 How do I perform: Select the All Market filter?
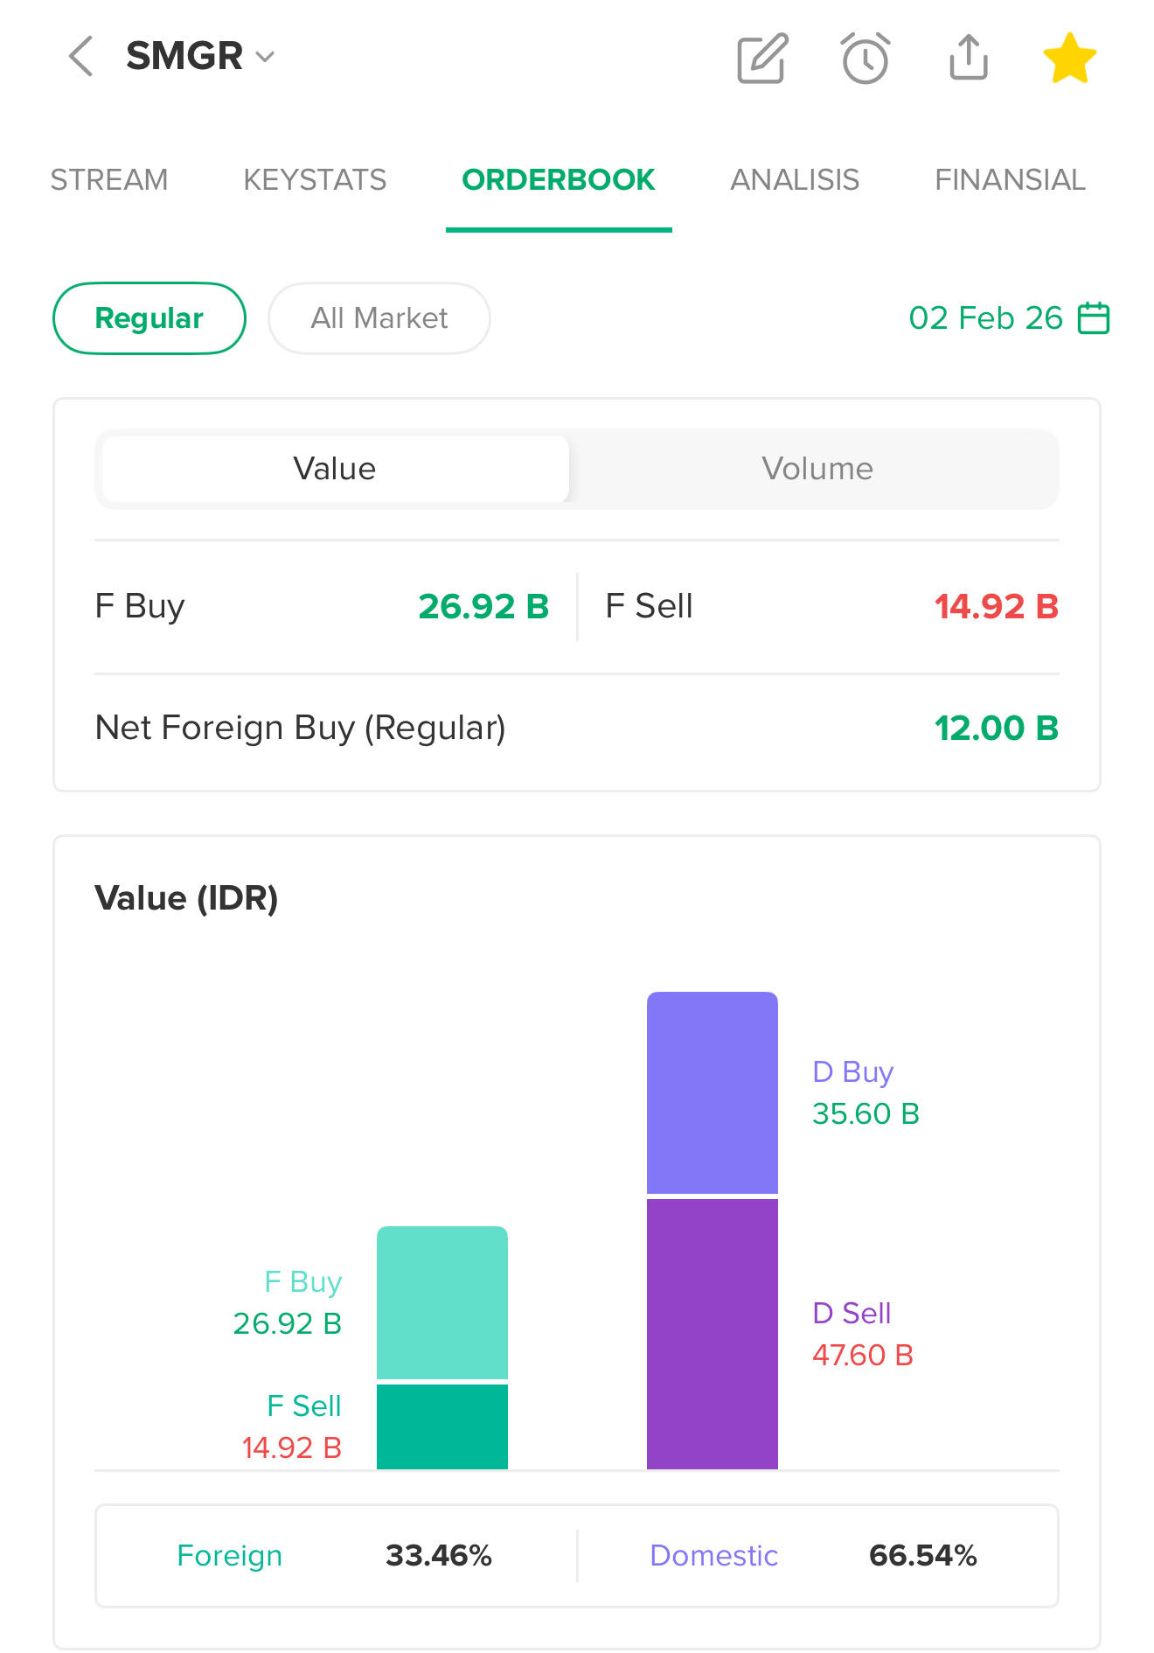pos(379,318)
